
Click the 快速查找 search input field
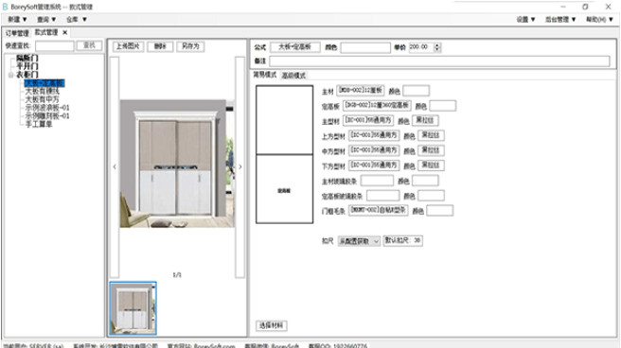coord(55,46)
